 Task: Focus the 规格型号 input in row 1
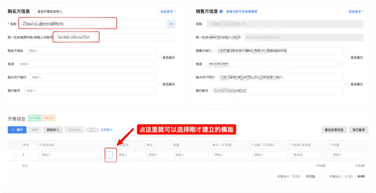coord(130,154)
